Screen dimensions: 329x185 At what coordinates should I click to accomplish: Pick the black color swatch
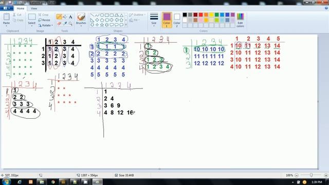[185, 15]
